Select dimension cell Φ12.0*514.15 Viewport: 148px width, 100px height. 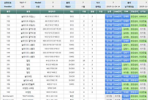[x=52, y=60]
